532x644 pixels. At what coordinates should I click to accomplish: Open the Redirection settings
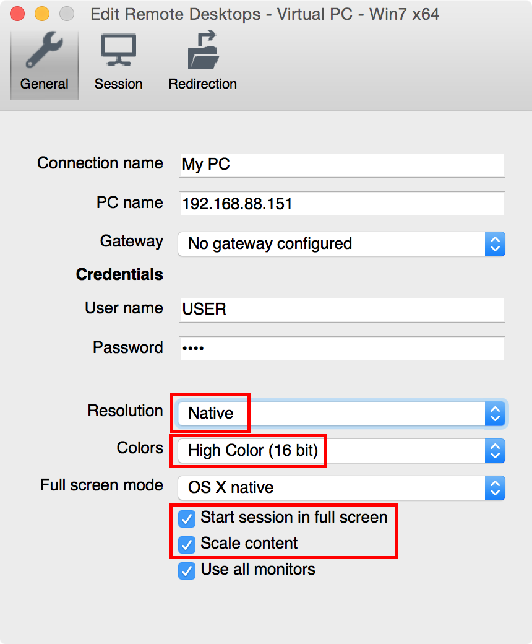point(202,59)
